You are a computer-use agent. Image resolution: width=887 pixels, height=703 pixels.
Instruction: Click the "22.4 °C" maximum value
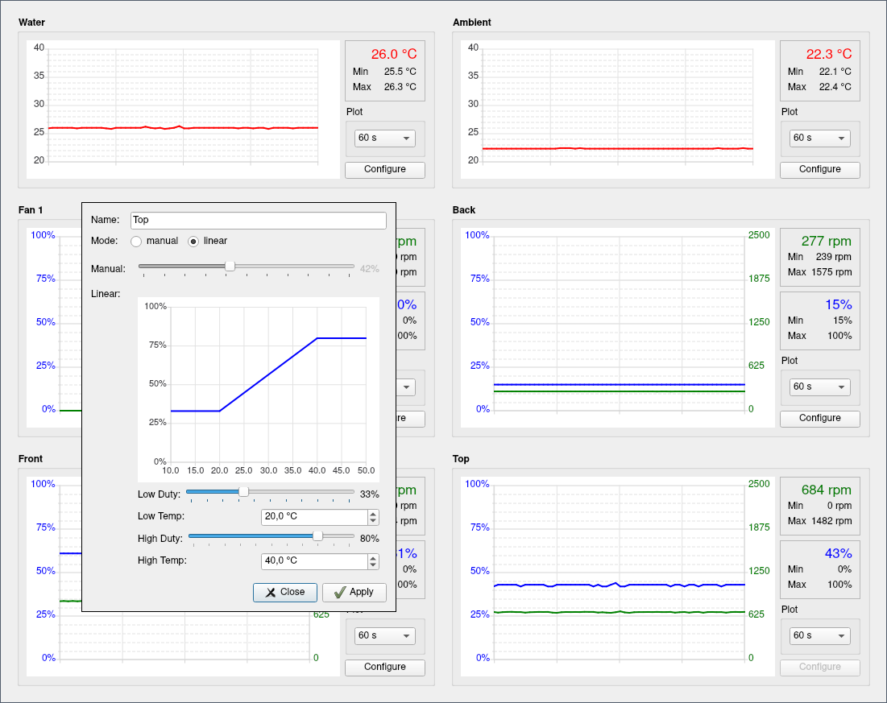(x=835, y=87)
